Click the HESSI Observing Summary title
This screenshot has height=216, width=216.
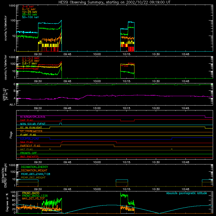tap(114, 2)
